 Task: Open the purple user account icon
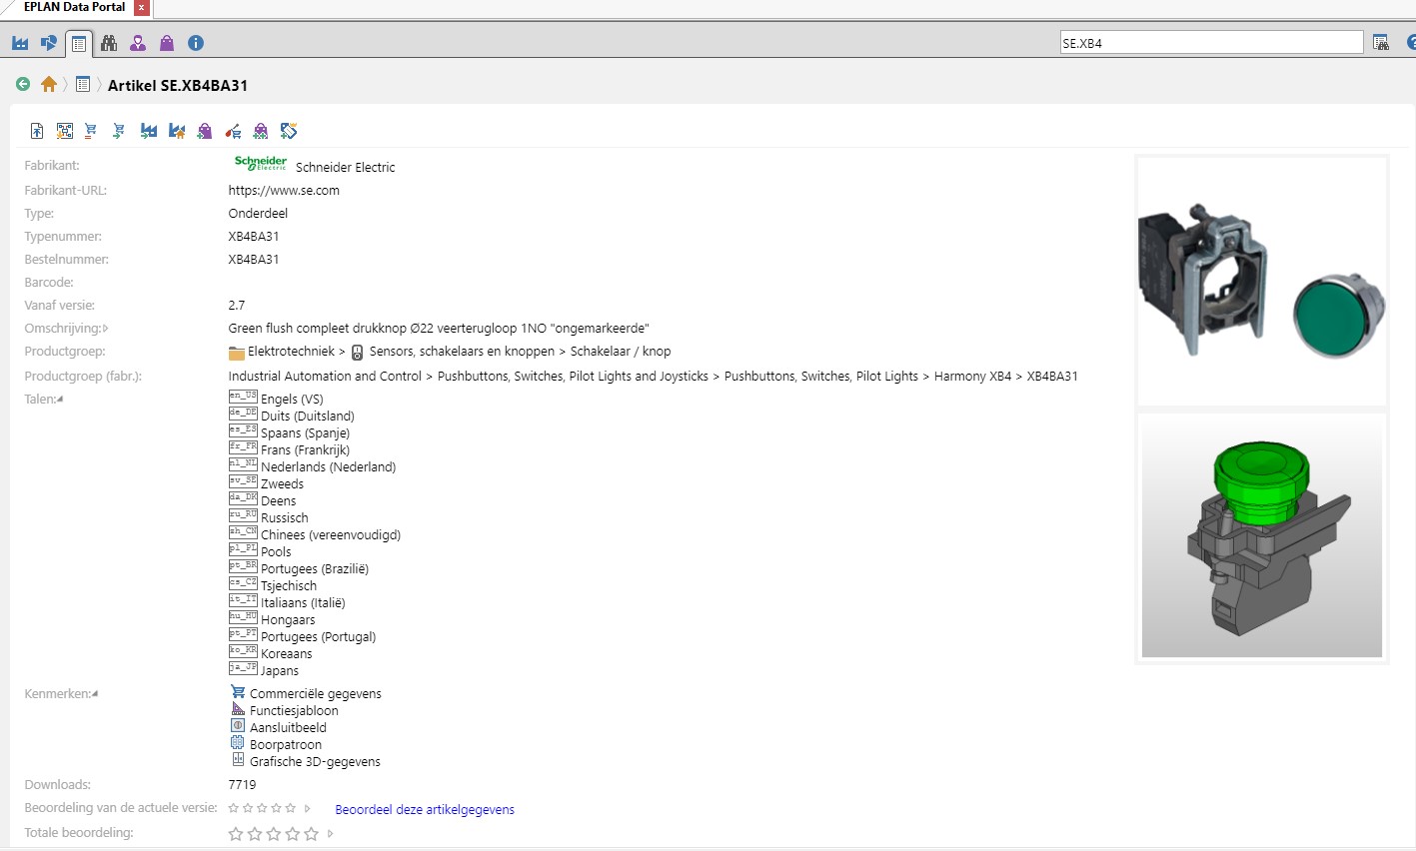coord(138,43)
